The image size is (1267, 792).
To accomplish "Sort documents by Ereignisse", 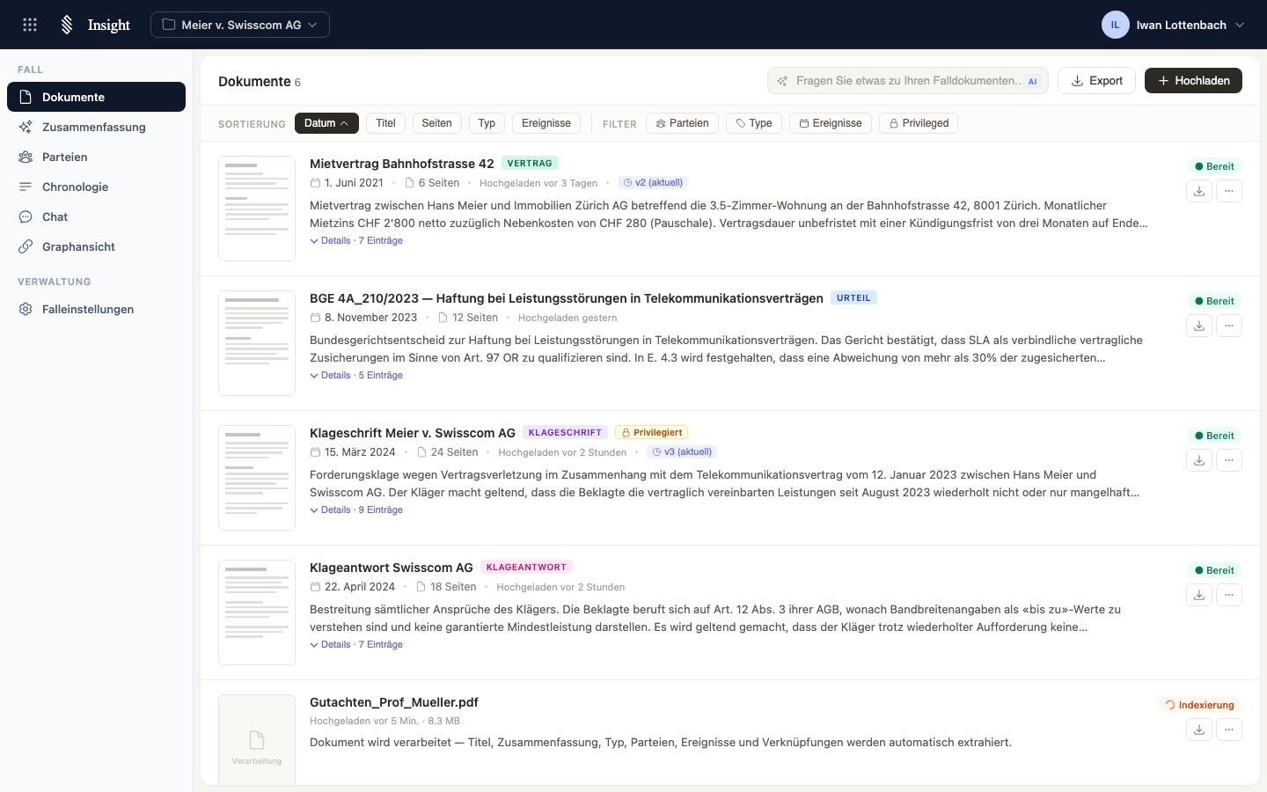I will [546, 123].
